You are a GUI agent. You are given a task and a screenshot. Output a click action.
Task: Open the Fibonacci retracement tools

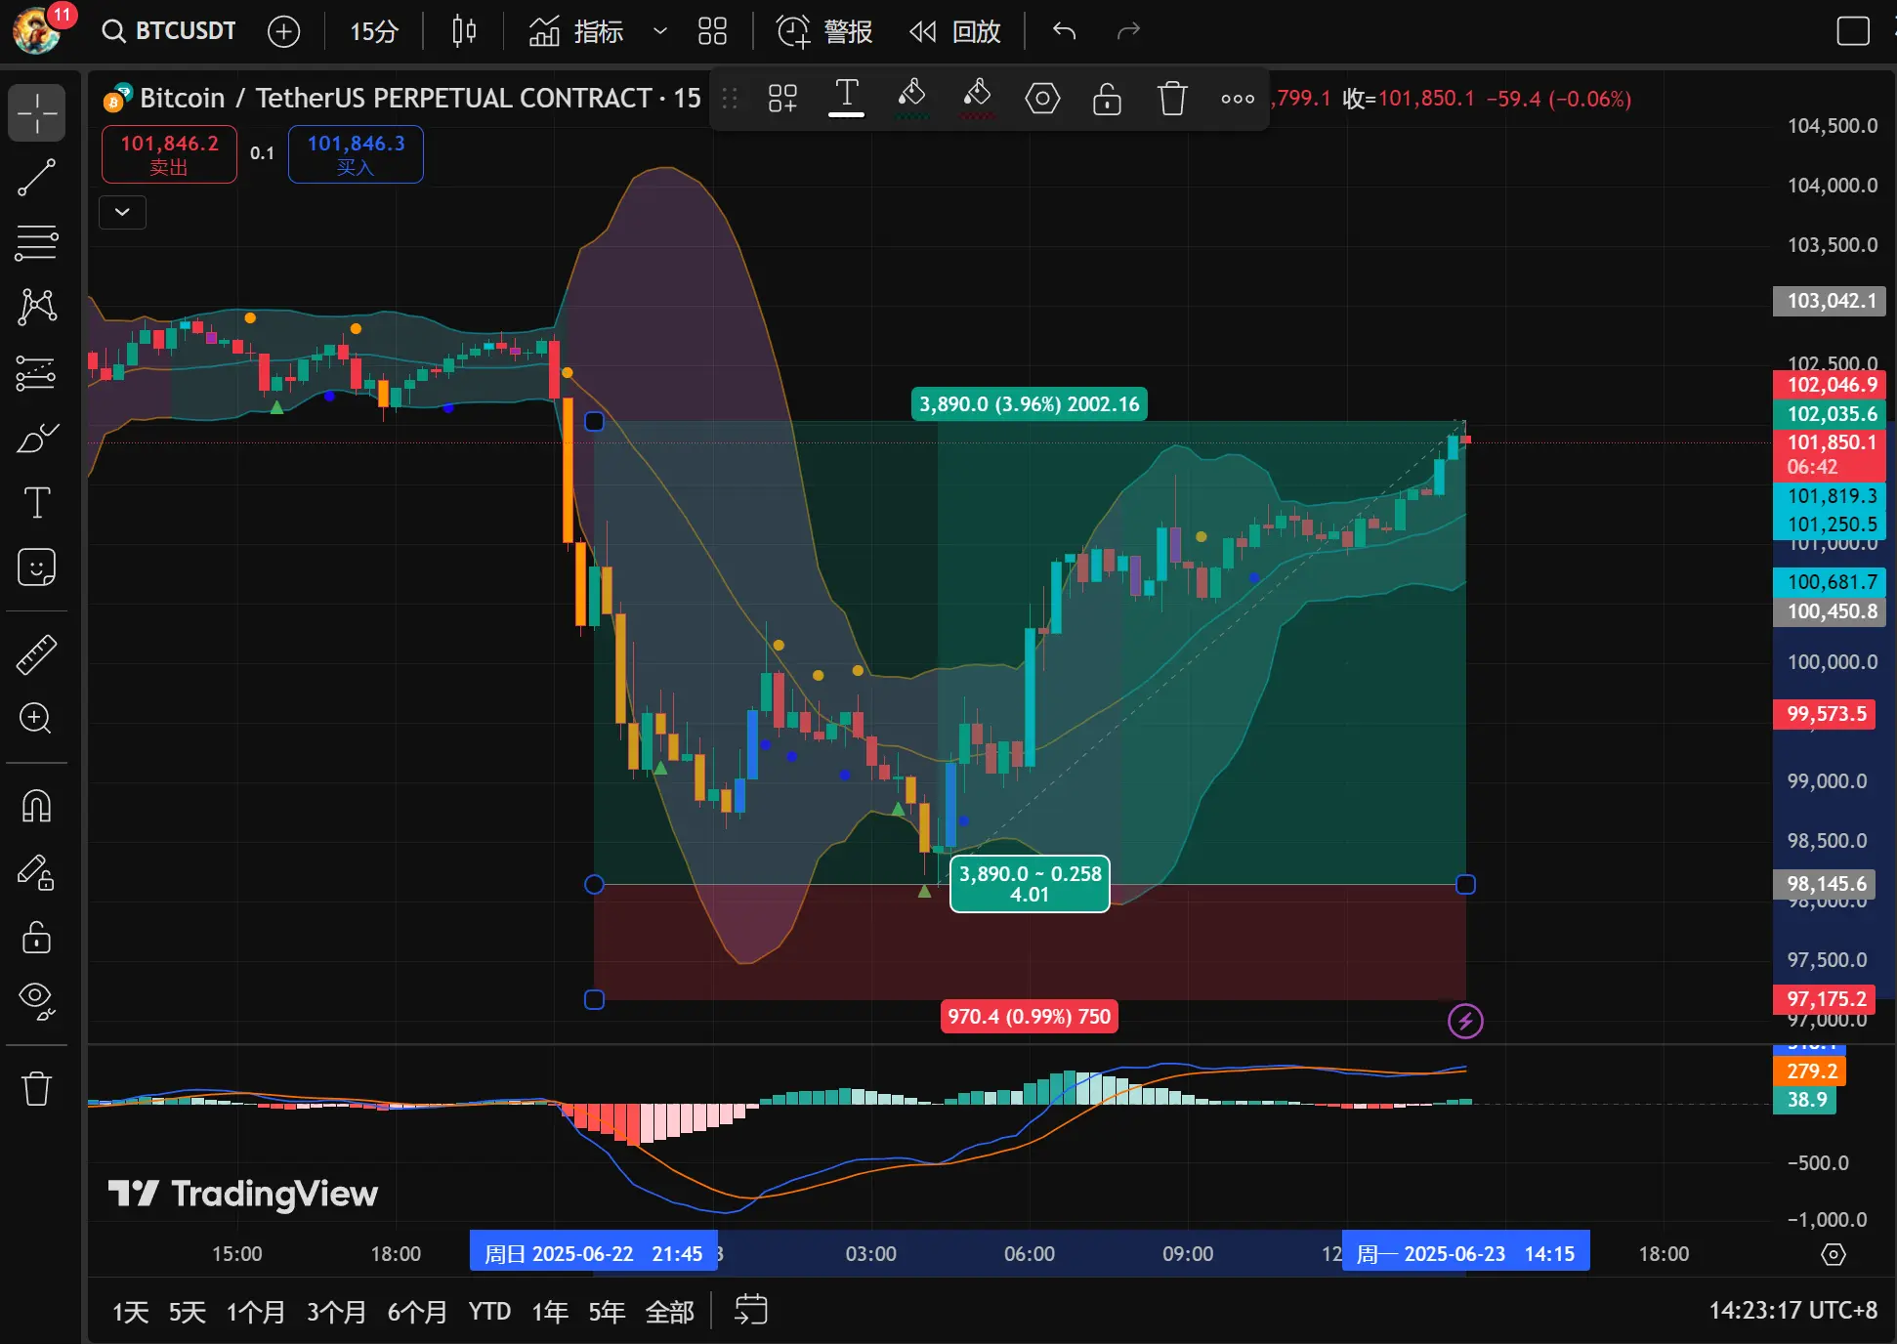[x=37, y=242]
